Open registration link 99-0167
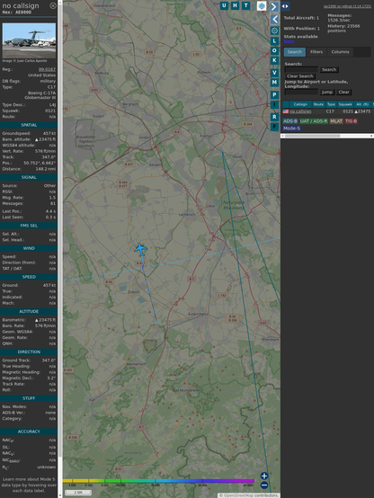The image size is (374, 498). [x=47, y=69]
